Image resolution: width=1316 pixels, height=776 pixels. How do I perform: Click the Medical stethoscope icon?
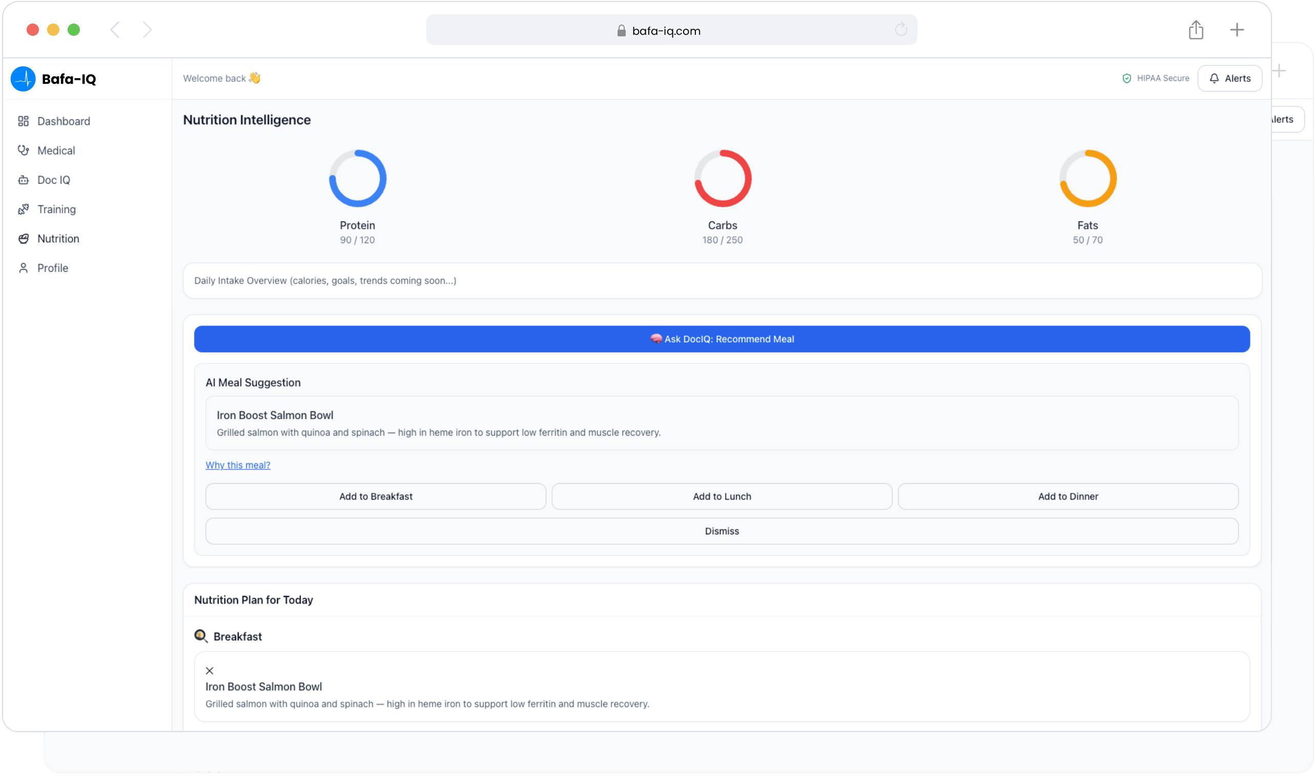[x=23, y=150]
